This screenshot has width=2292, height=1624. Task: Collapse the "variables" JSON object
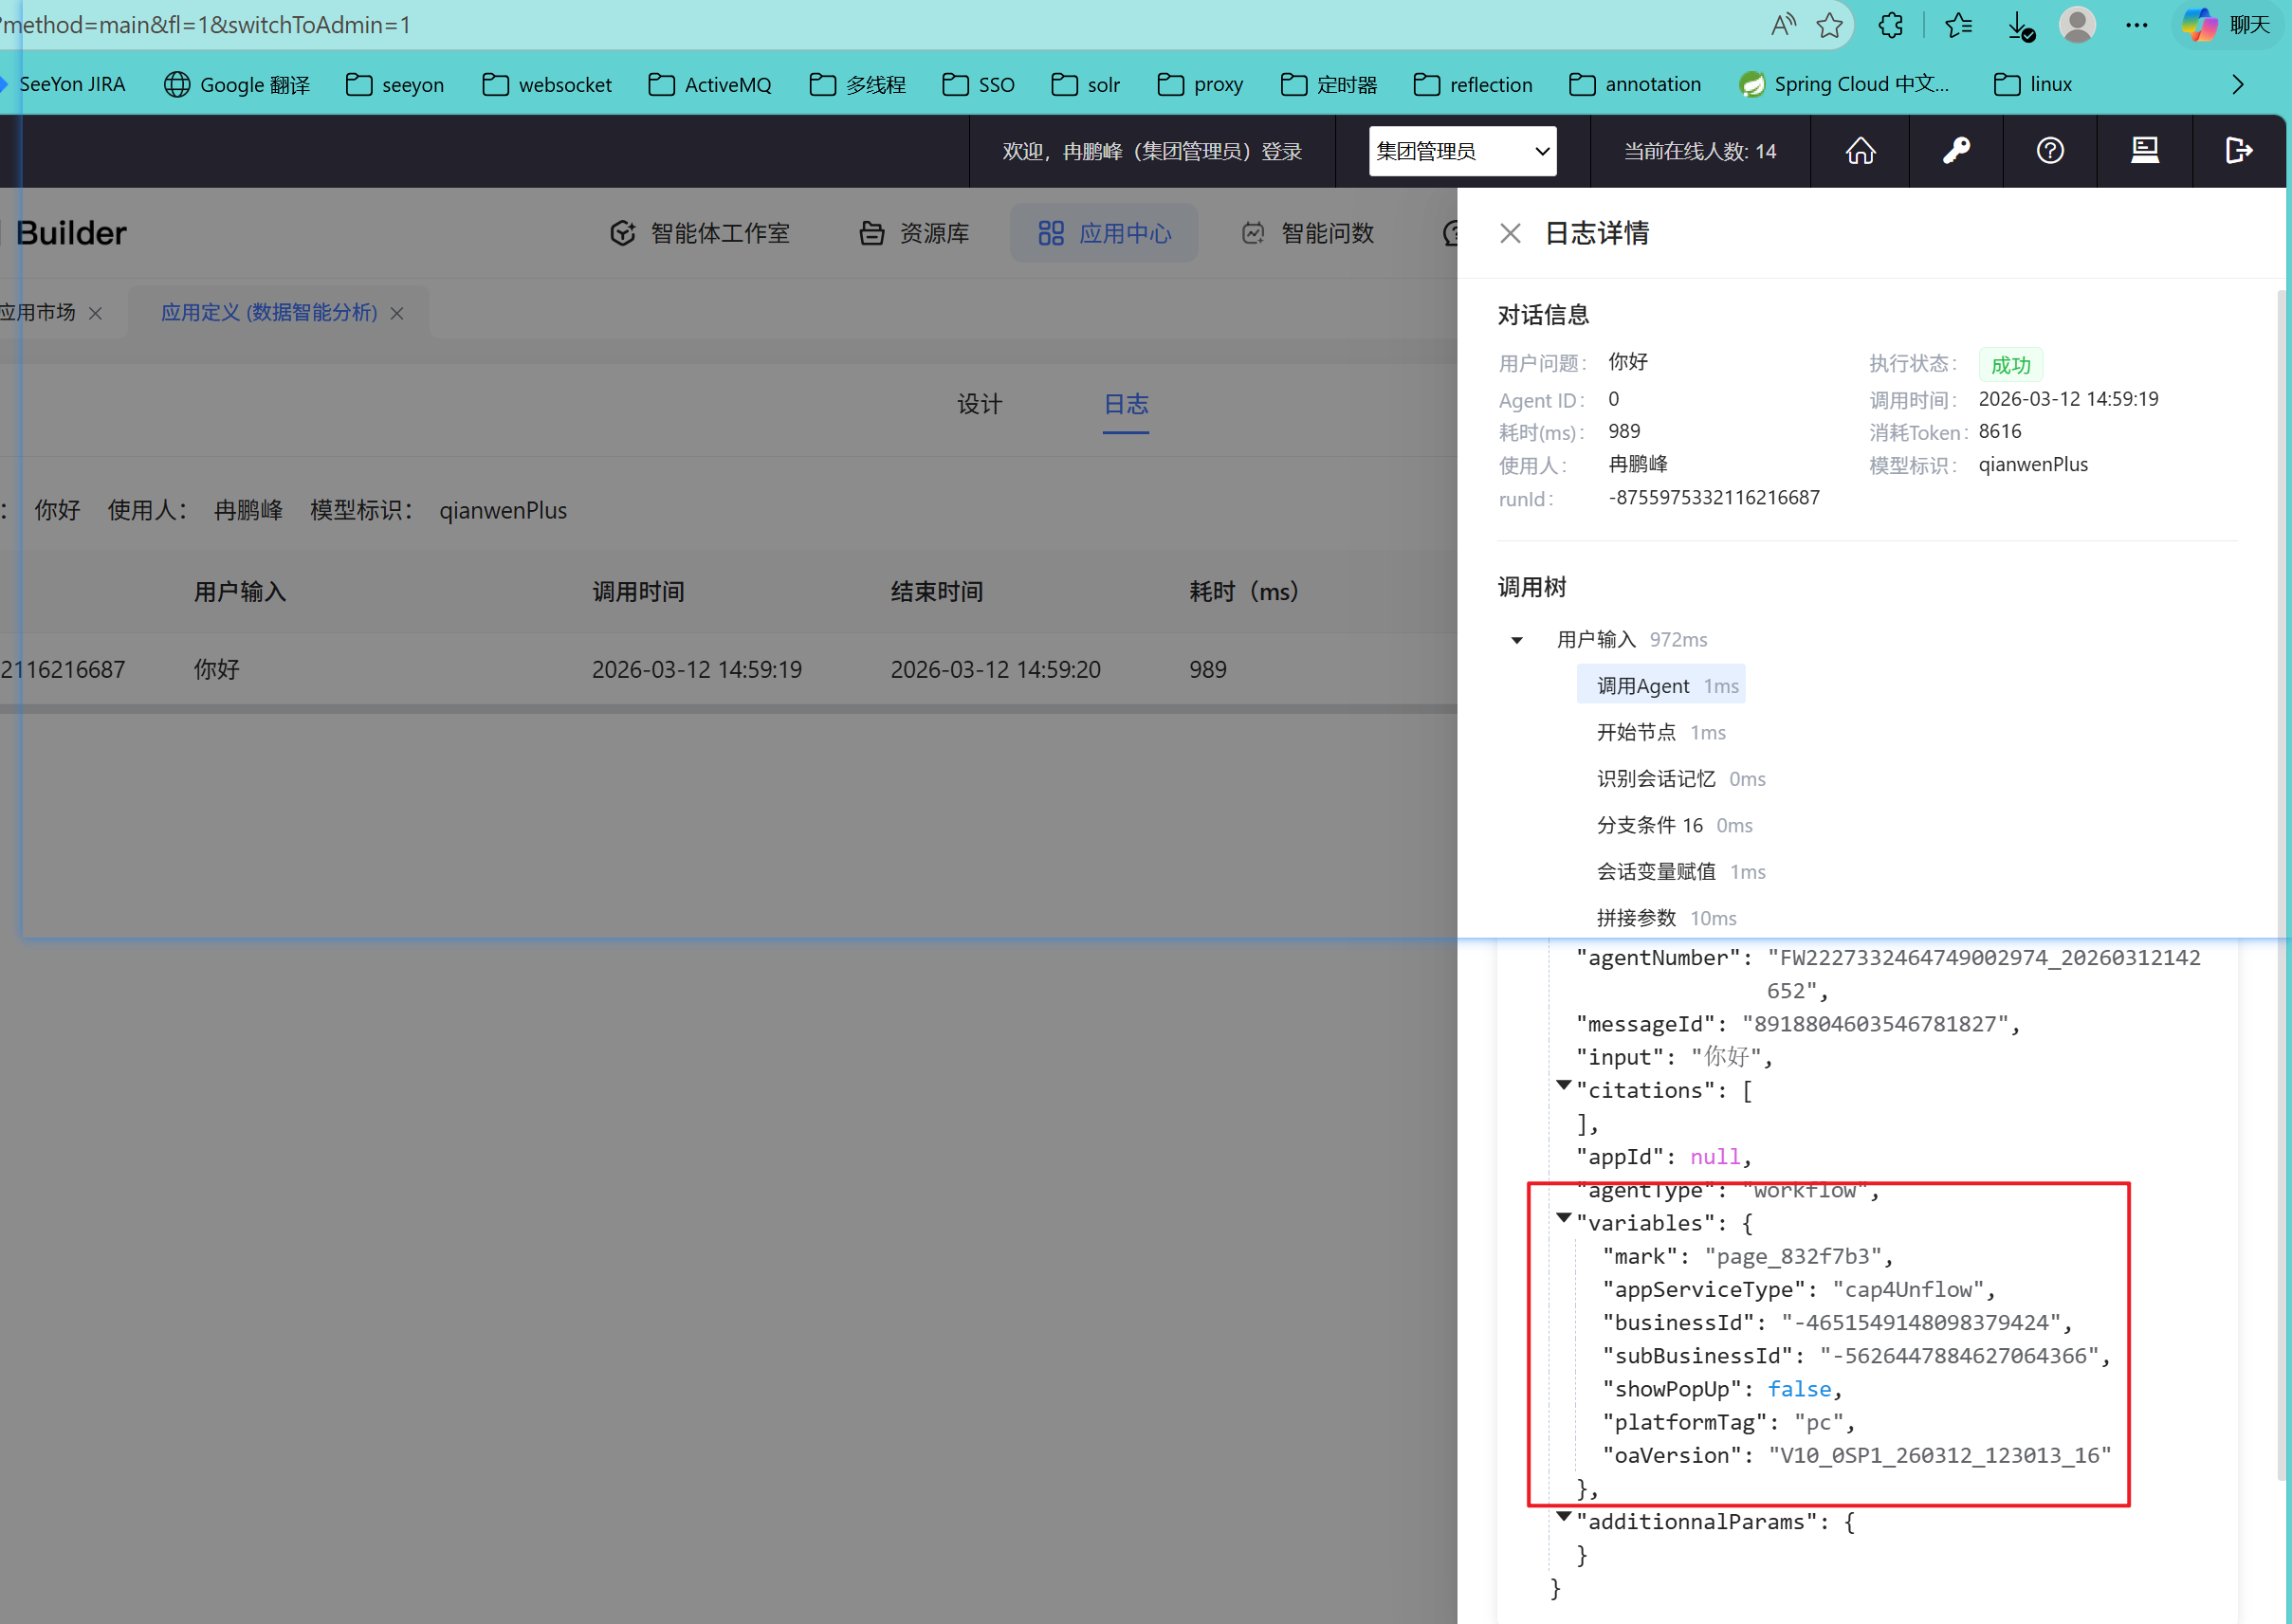pos(1564,1218)
